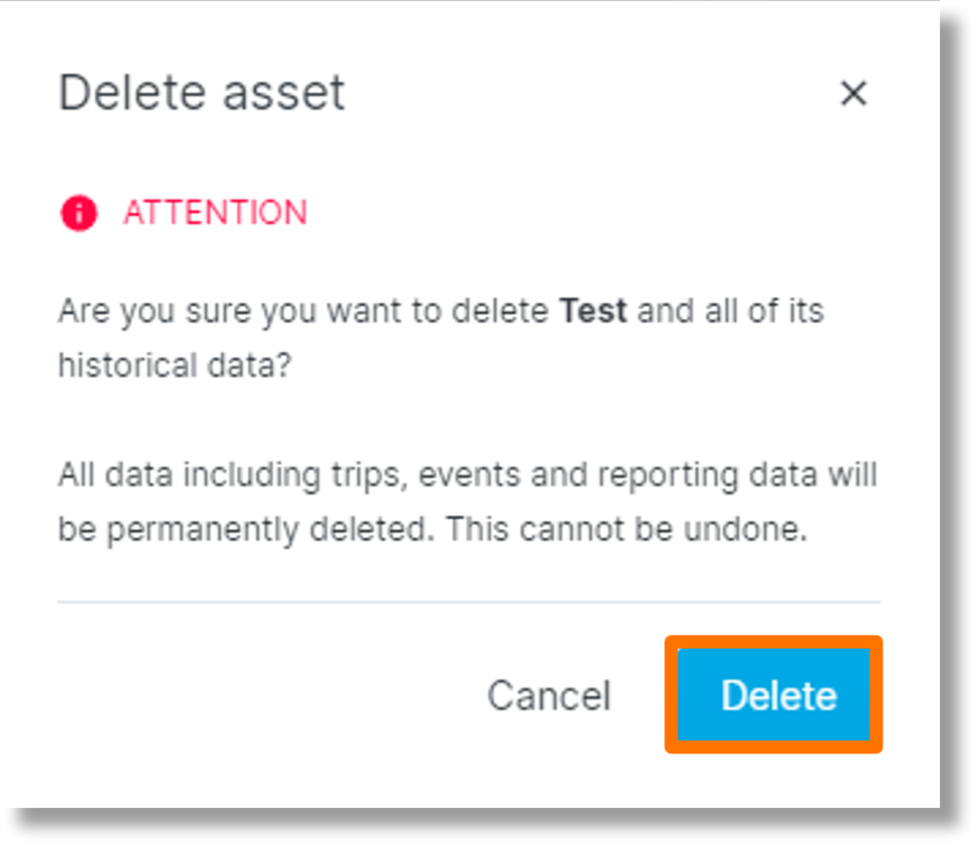Click the ATTENTION heading text

[213, 212]
